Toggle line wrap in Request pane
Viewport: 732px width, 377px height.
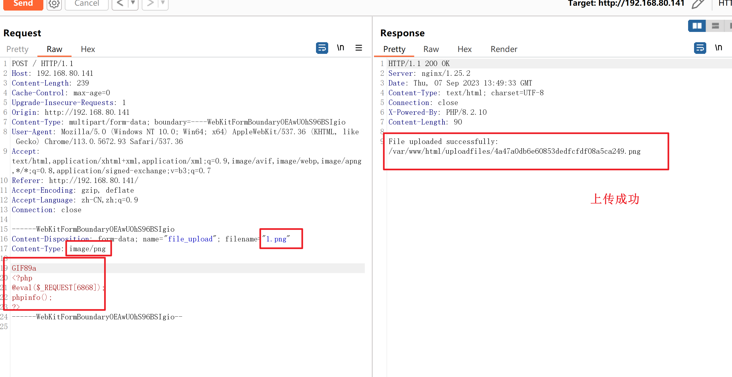(322, 48)
